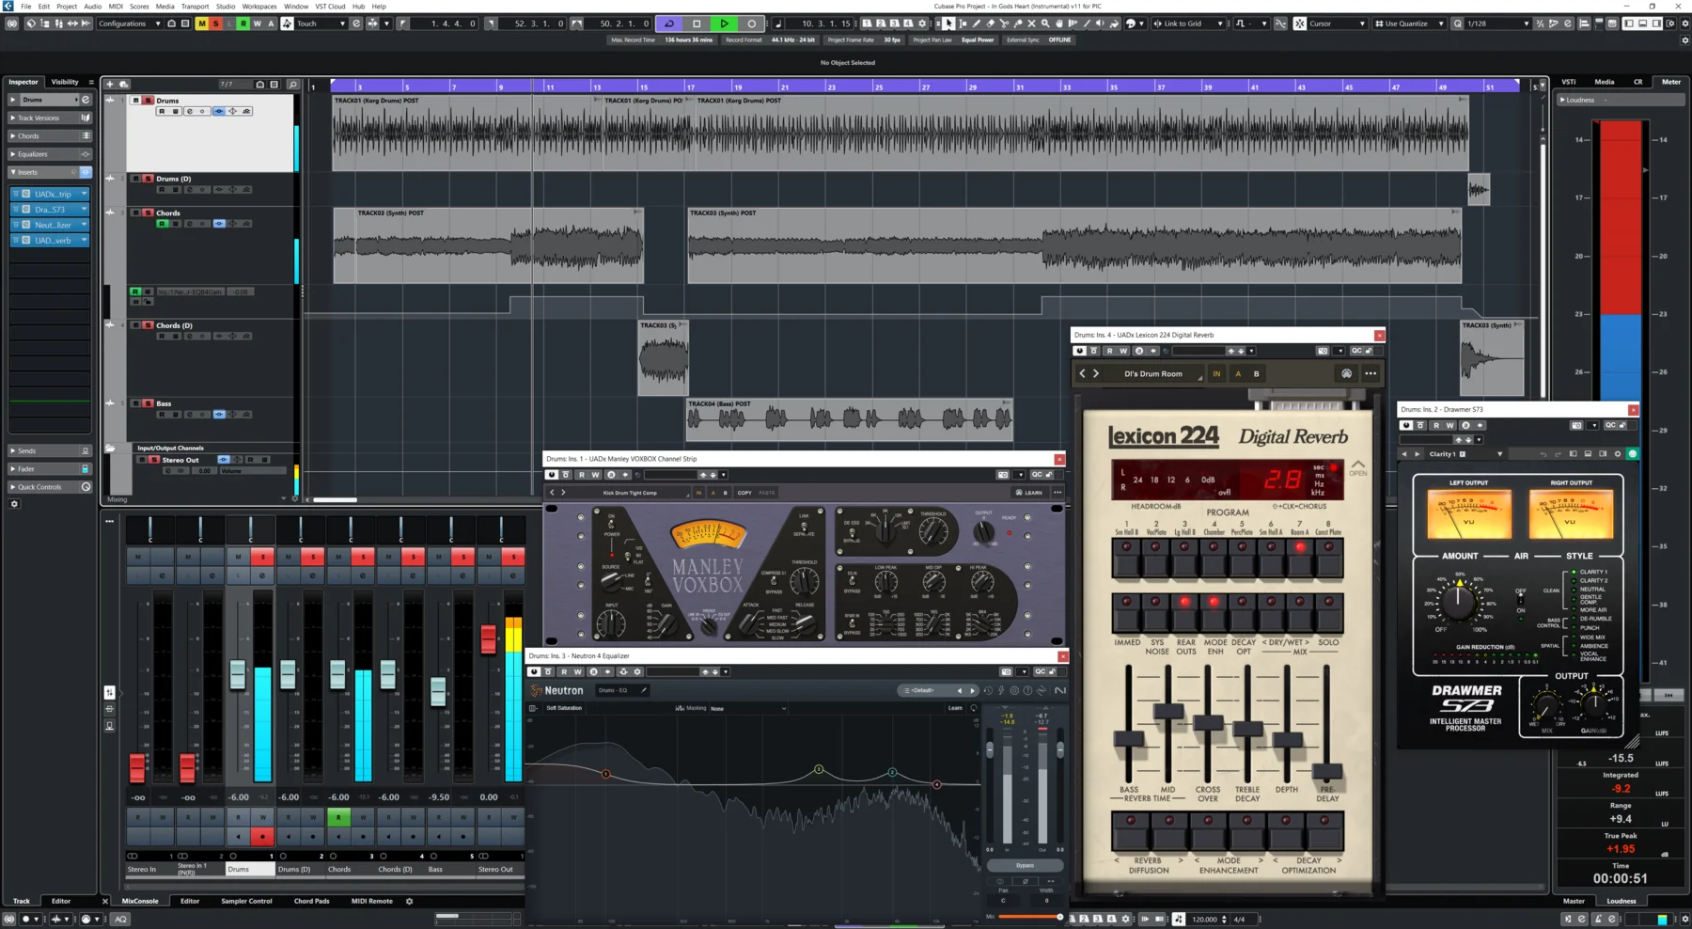
Task: Click the next-preset arrow in the Lexicon 224 header
Action: coord(1096,373)
